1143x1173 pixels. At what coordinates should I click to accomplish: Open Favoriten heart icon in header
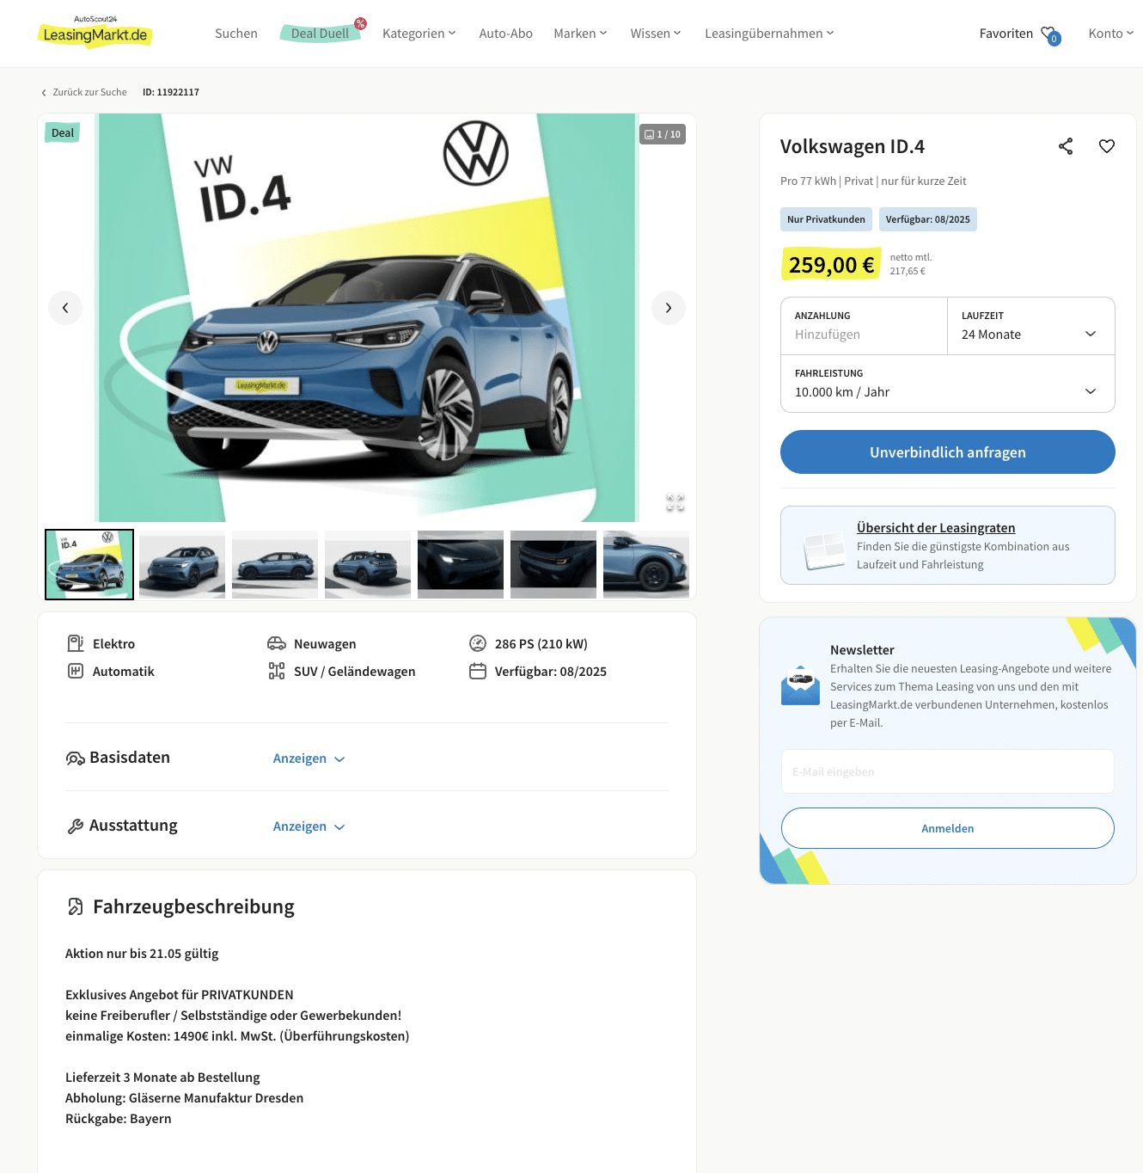tap(1050, 34)
